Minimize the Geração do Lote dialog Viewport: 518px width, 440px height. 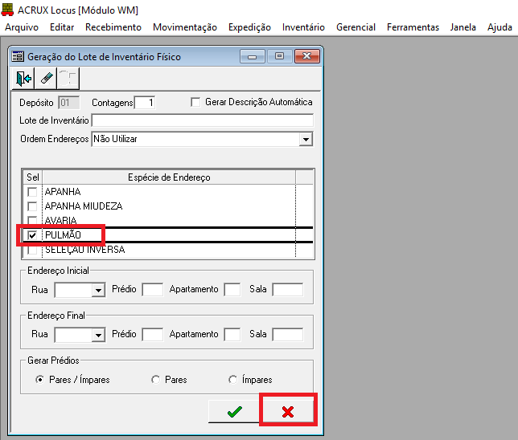click(252, 56)
